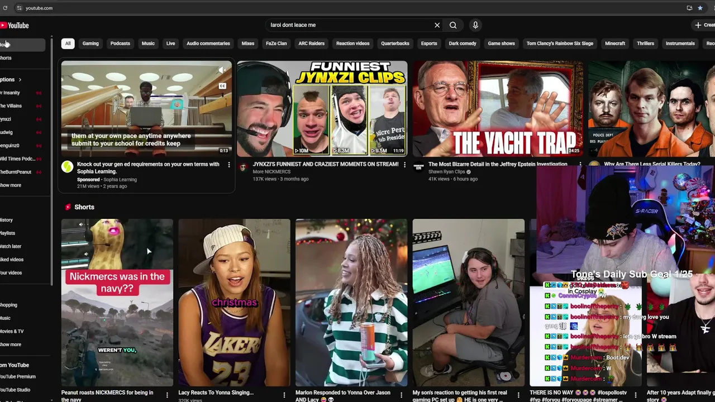Play THE YACHT TRAP video thumbnail
This screenshot has height=402, width=715.
pos(498,109)
